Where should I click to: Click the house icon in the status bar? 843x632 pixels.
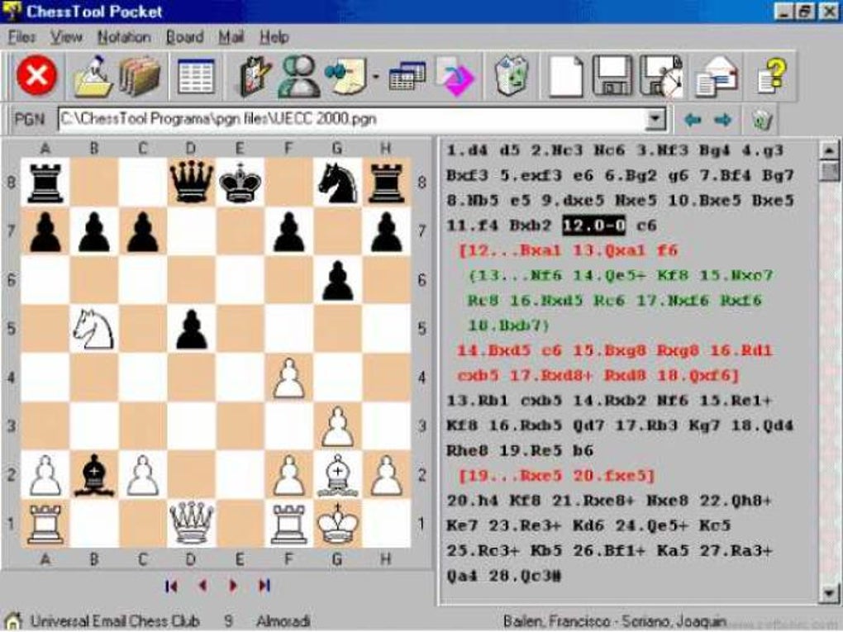(12, 621)
